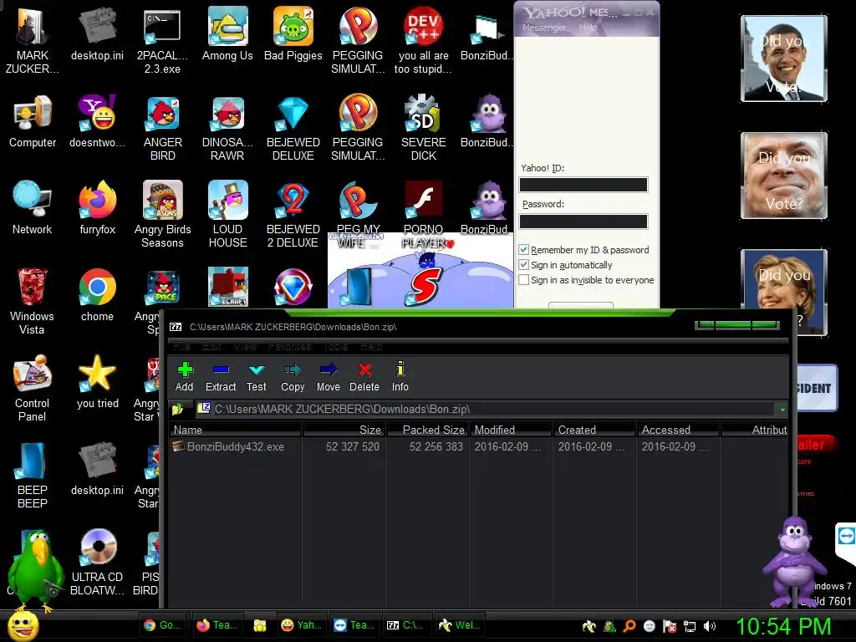Open the View menu in 7-Zip
The width and height of the screenshot is (856, 642).
(245, 346)
